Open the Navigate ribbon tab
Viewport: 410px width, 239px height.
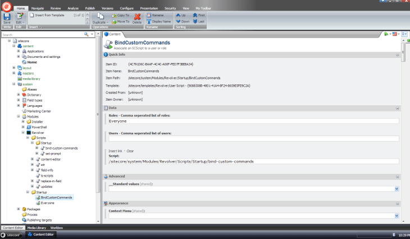pos(38,8)
